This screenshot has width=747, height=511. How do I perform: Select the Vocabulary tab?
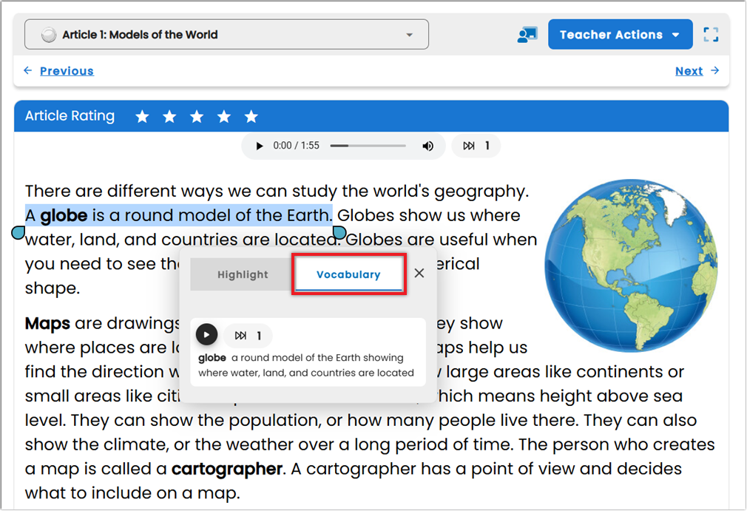(x=349, y=274)
